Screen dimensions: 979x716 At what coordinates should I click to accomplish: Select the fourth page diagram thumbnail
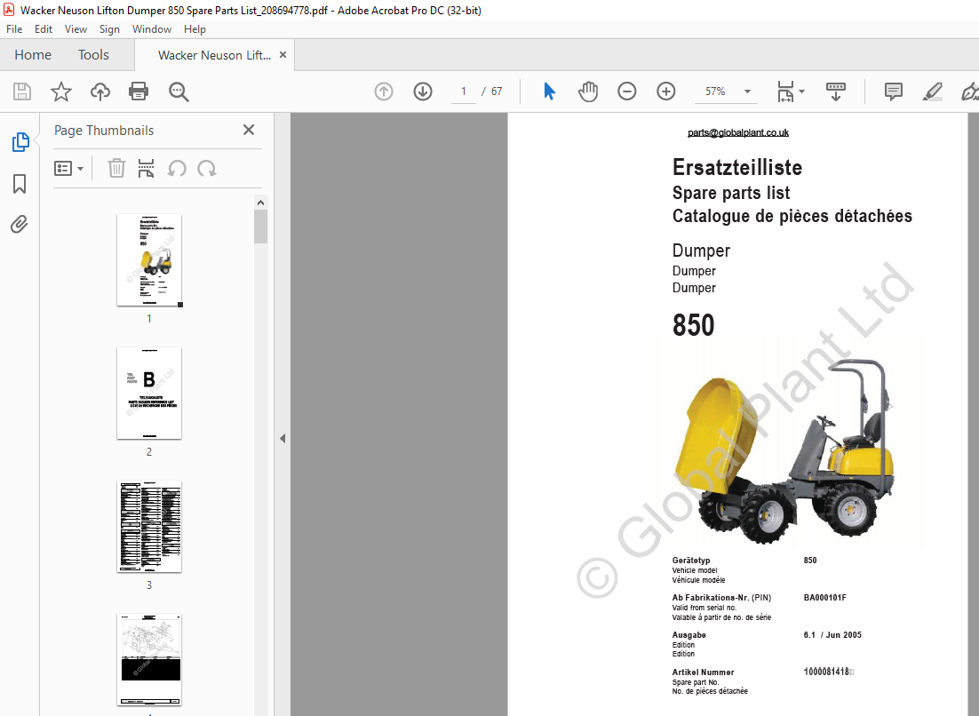point(149,660)
